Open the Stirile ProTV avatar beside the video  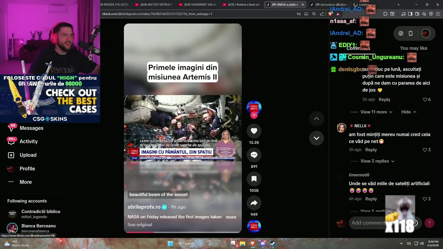click(254, 108)
